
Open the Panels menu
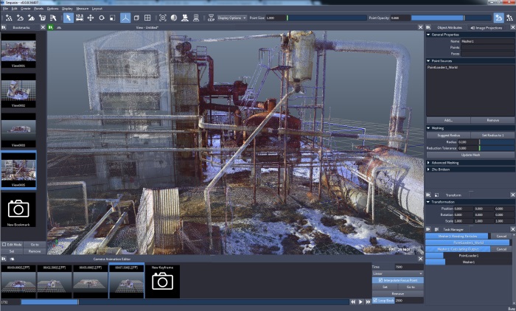click(x=38, y=8)
